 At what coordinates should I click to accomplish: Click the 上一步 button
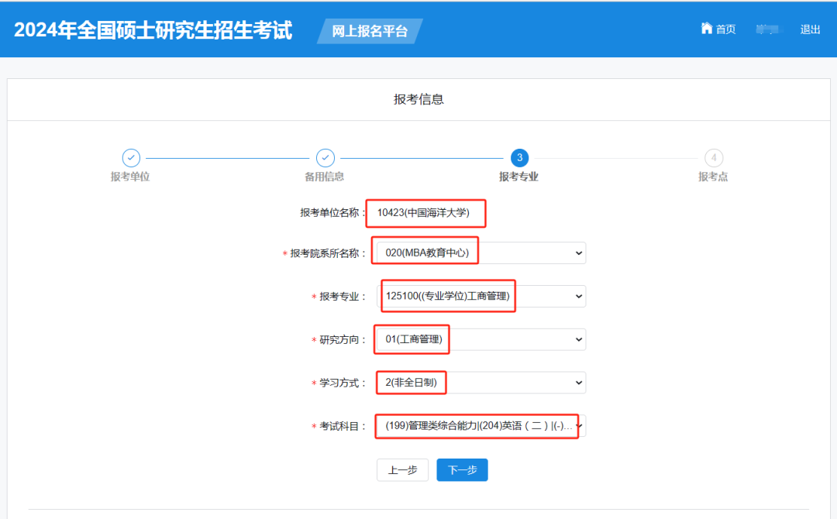(x=402, y=470)
